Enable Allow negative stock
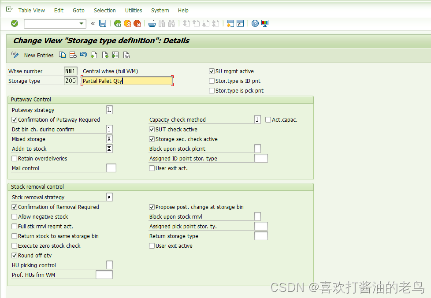The width and height of the screenshot is (431, 298). pyautogui.click(x=14, y=216)
